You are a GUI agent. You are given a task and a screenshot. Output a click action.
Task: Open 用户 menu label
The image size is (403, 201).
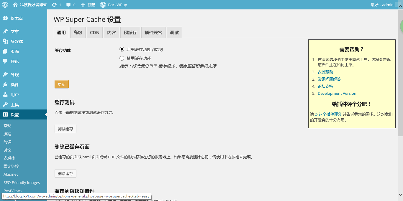15,95
